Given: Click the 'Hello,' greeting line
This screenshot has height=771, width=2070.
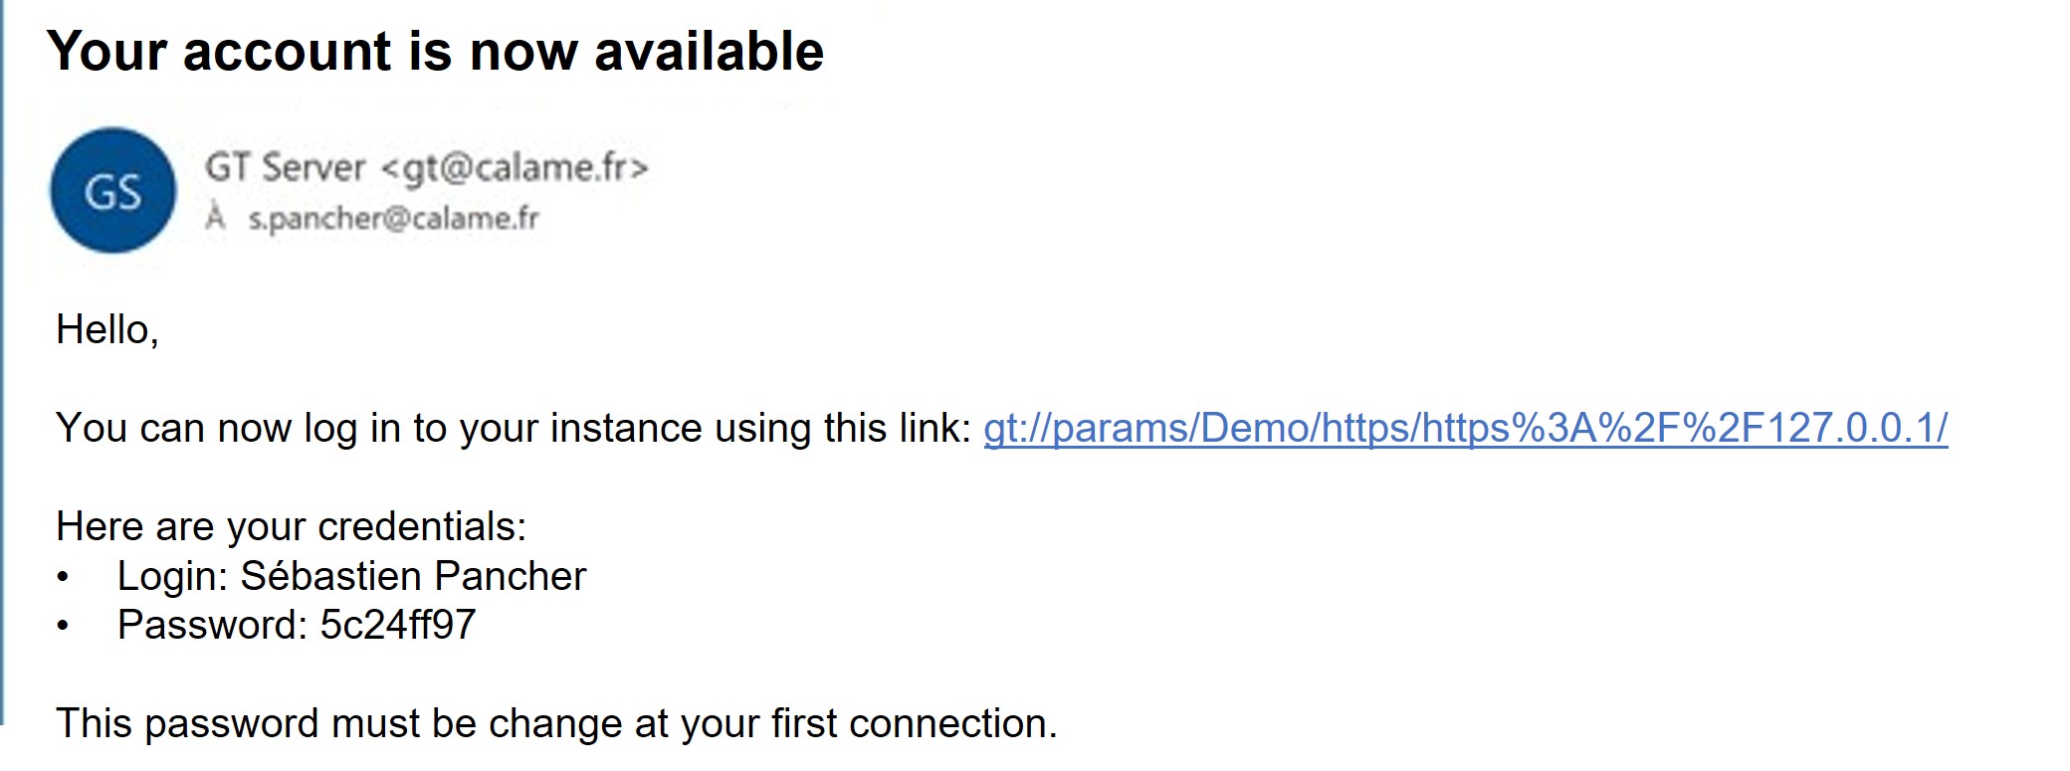Looking at the screenshot, I should coord(107,330).
